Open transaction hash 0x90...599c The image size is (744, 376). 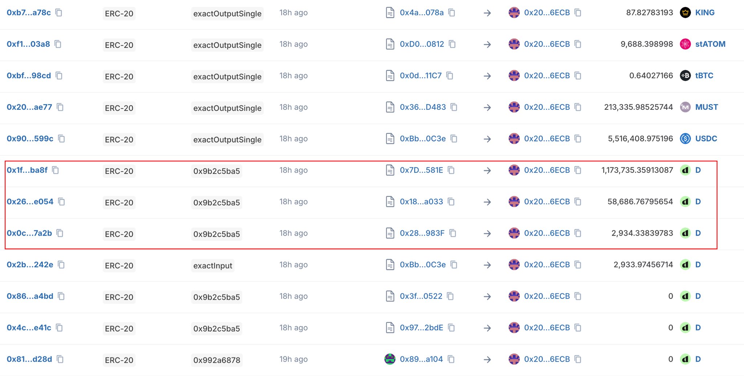[x=30, y=139]
